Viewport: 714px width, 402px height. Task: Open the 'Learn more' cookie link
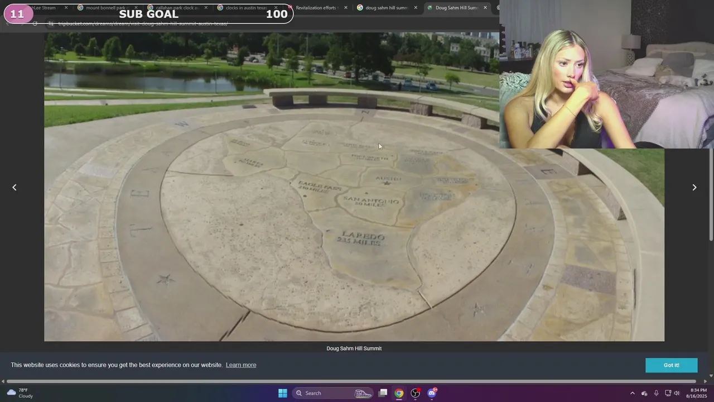click(241, 365)
